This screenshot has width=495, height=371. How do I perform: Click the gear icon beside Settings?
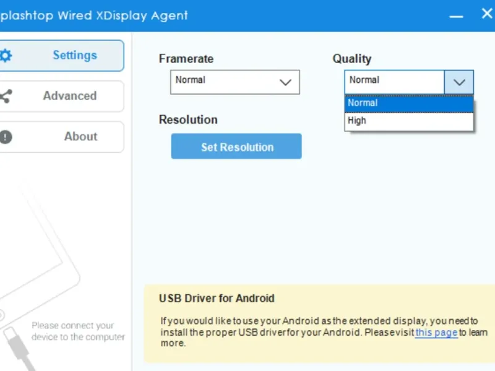click(6, 56)
